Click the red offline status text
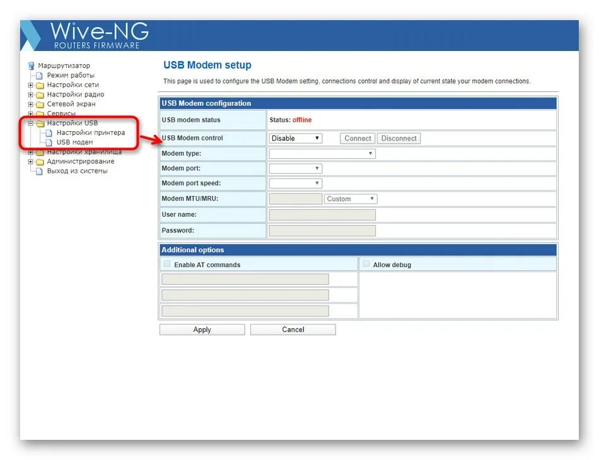Image resolution: width=599 pixels, height=460 pixels. (302, 120)
